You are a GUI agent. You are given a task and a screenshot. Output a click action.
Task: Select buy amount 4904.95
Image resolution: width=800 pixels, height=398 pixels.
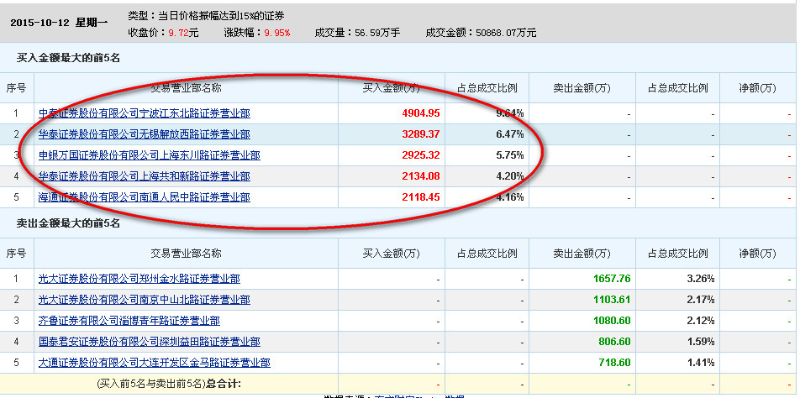(421, 113)
